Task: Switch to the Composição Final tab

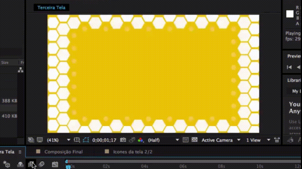Action: tap(63, 152)
